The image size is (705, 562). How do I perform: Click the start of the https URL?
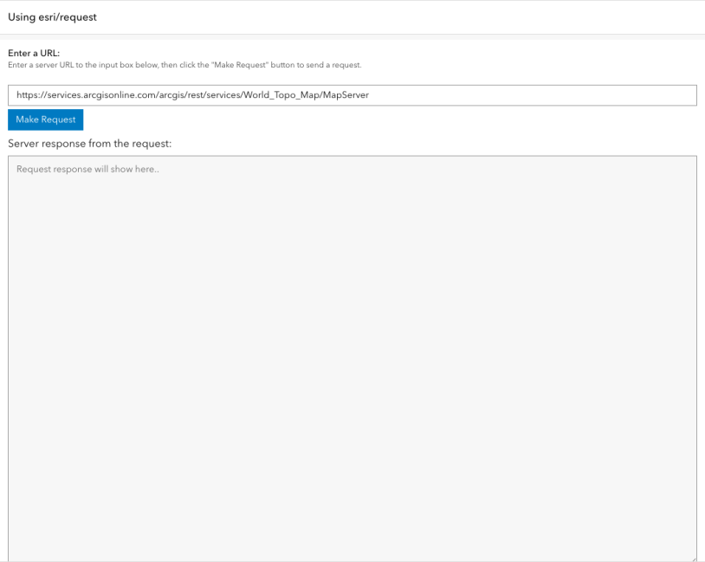pyautogui.click(x=20, y=94)
